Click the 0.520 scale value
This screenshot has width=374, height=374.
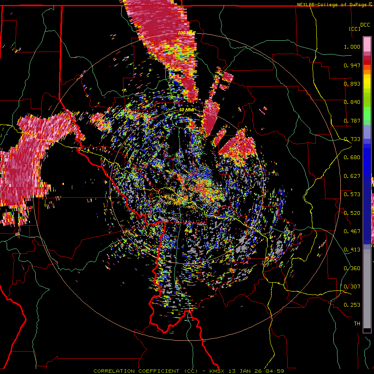coord(352,213)
